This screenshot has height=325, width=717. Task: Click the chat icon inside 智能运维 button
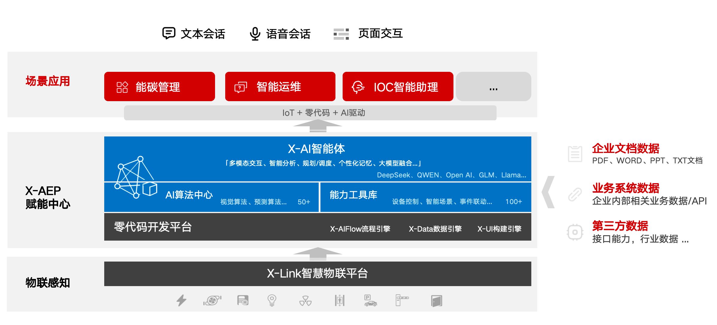pyautogui.click(x=241, y=87)
